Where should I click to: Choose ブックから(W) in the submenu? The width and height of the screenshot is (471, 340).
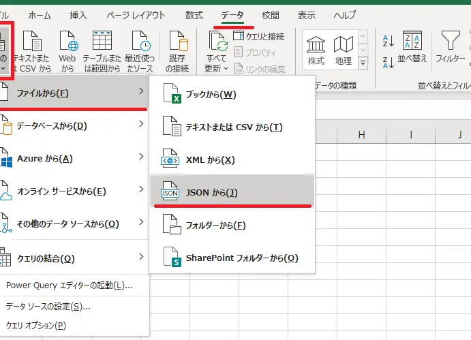[232, 94]
